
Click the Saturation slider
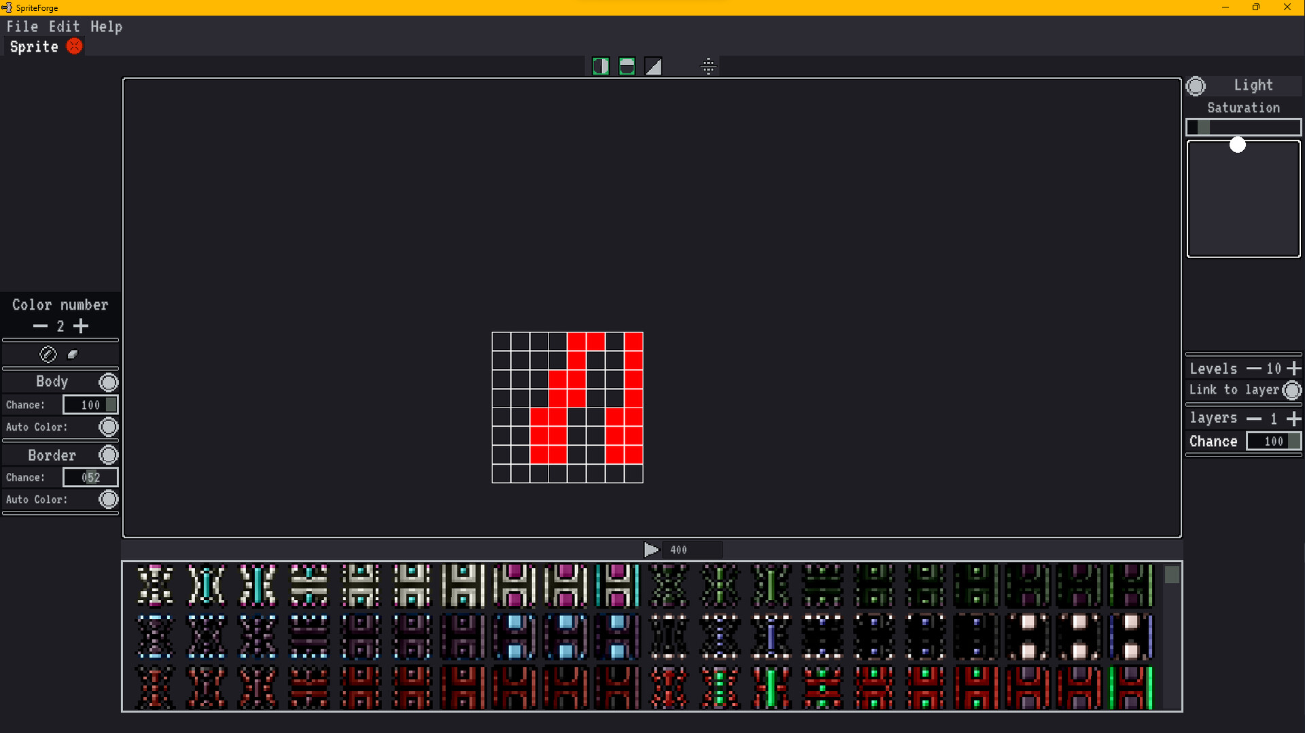pyautogui.click(x=1242, y=127)
